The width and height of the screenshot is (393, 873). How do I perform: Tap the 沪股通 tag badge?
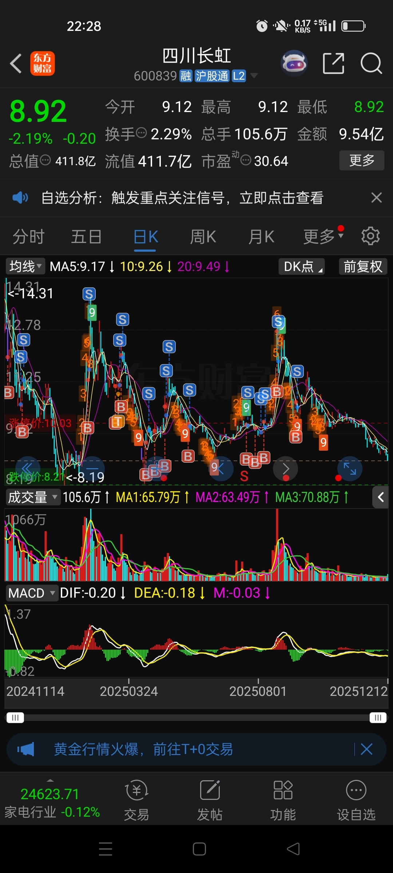point(212,76)
